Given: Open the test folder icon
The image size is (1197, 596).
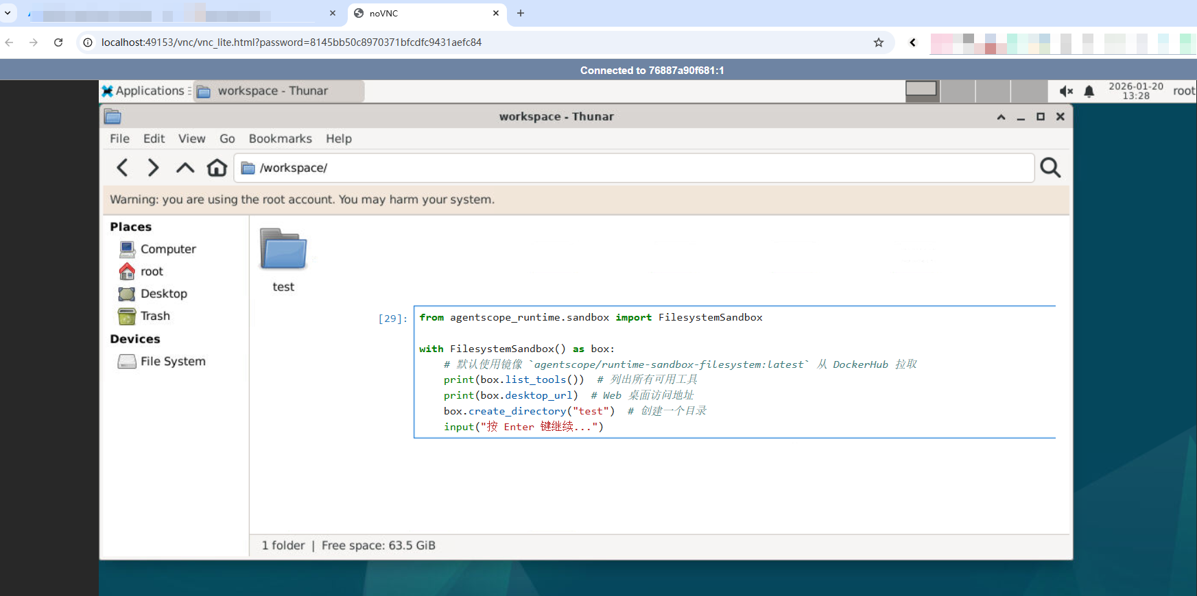Looking at the screenshot, I should click(283, 250).
